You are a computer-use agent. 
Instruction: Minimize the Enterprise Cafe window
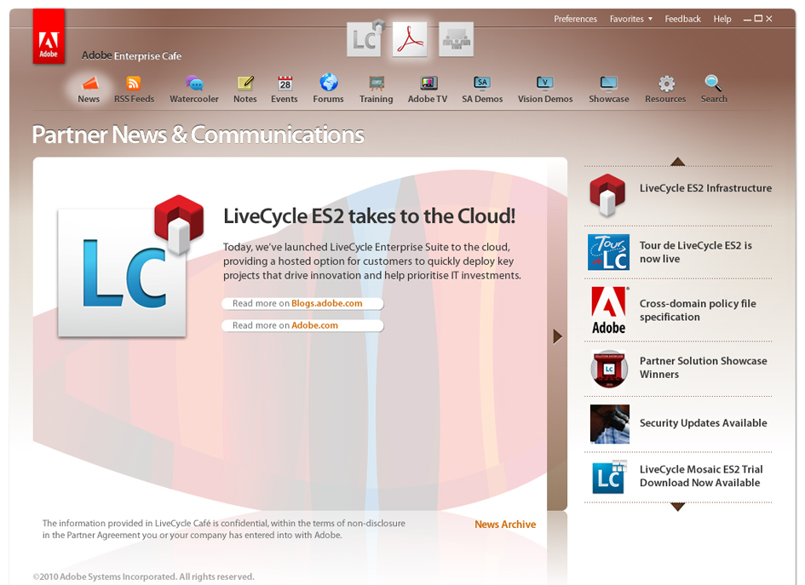click(748, 19)
